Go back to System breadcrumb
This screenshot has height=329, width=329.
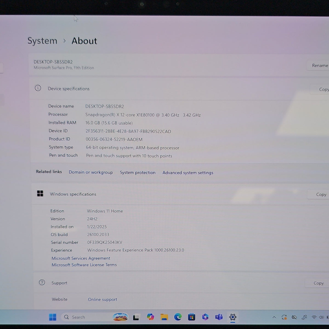coord(42,41)
